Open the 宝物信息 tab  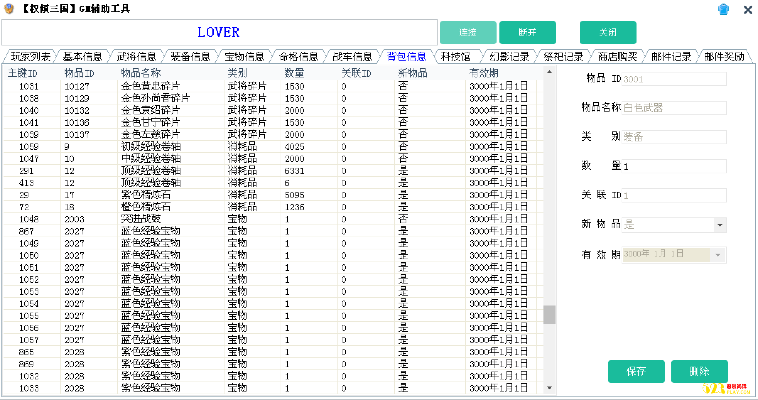coord(245,56)
